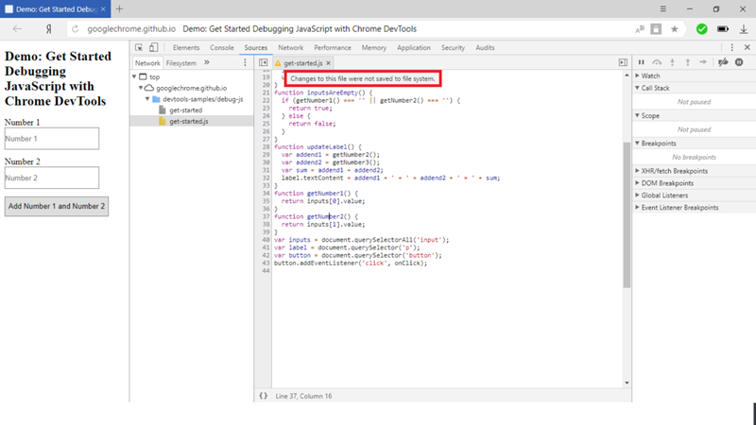Screen dimensions: 756x425
Task: Open a new browser tab
Action: [120, 8]
